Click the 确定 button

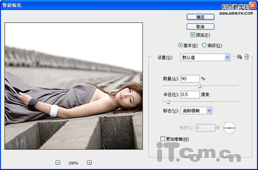(200, 17)
